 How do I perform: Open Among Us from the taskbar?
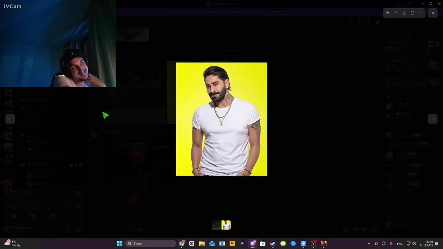pos(324,243)
